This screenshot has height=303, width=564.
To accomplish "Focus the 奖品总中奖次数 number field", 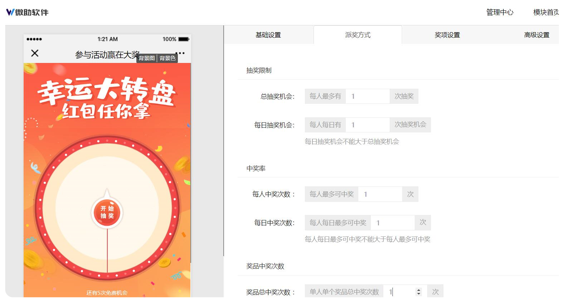I will tap(405, 292).
